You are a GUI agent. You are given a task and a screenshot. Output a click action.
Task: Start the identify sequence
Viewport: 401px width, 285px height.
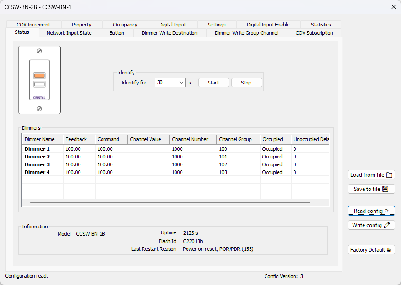214,83
